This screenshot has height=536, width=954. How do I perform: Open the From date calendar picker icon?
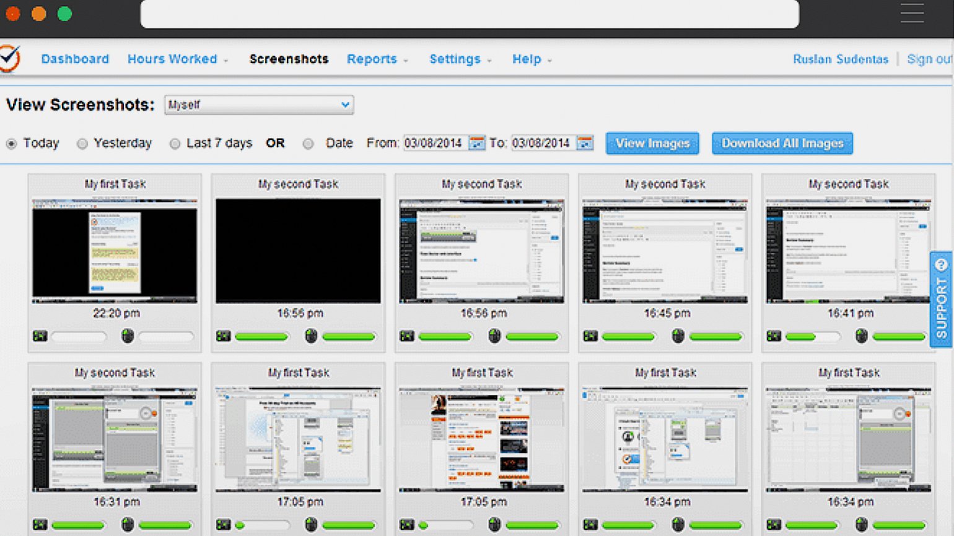pos(476,143)
